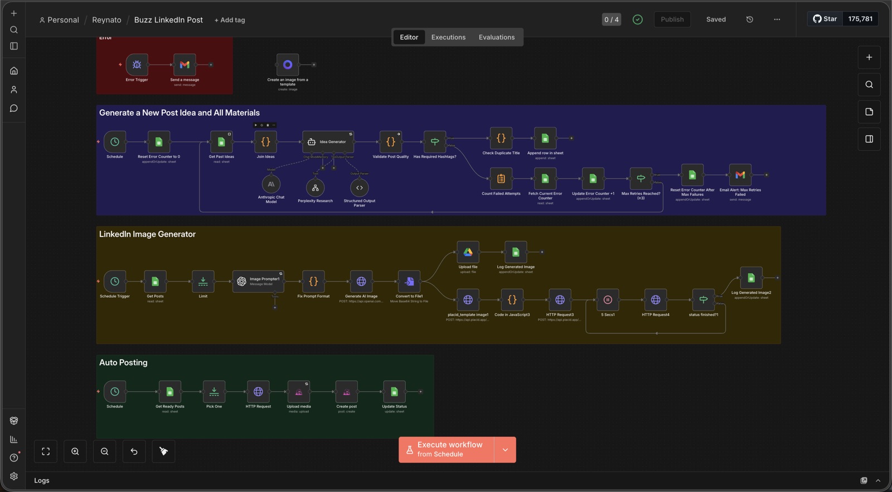This screenshot has width=892, height=492.
Task: Open the Update Status sheet node
Action: click(394, 392)
